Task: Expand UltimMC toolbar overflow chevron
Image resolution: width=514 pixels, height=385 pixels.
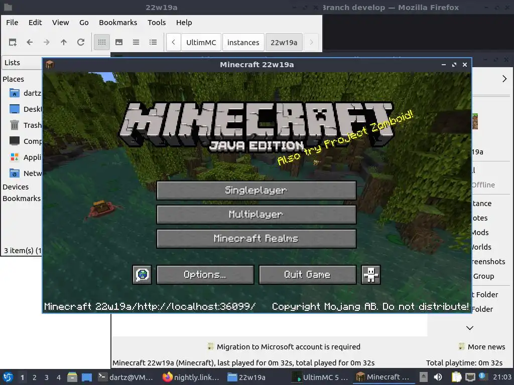Action: pyautogui.click(x=504, y=79)
